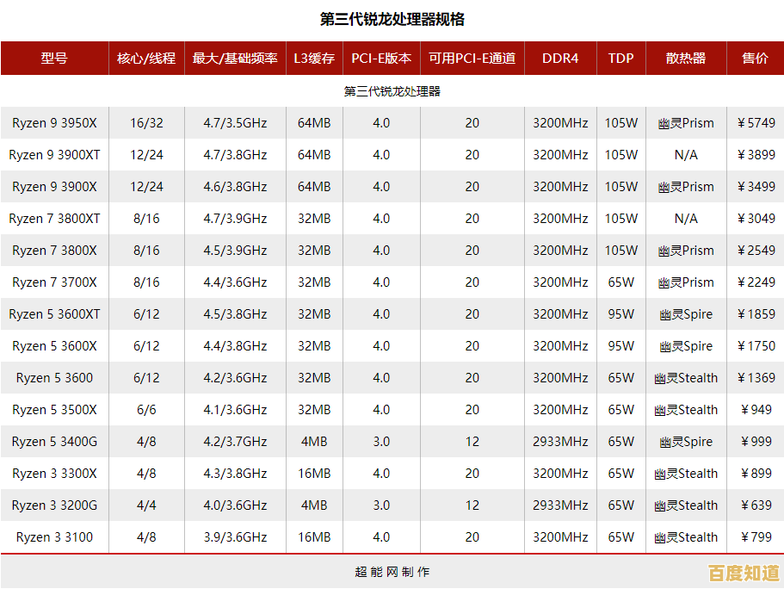The width and height of the screenshot is (784, 589).
Task: Select the Ryzen 9 3950X row label
Action: [x=53, y=122]
